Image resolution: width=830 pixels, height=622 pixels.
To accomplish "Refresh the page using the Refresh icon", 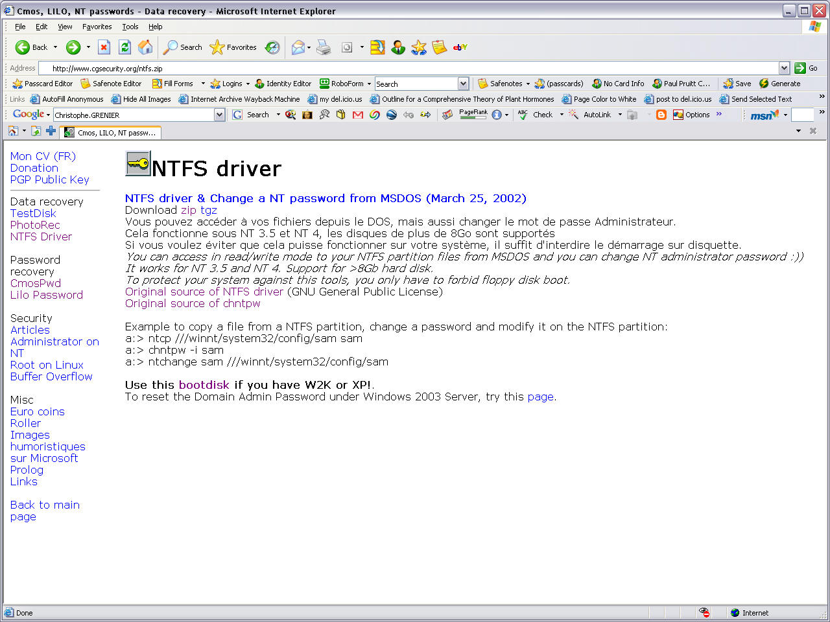I will (124, 47).
